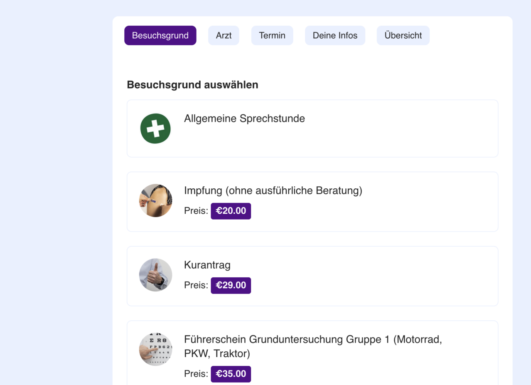Switch to the Arzt step
Viewport: 531px width, 385px height.
[224, 35]
